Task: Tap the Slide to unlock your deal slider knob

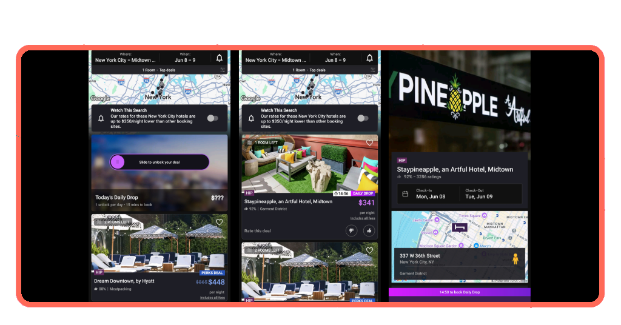Action: pyautogui.click(x=118, y=162)
